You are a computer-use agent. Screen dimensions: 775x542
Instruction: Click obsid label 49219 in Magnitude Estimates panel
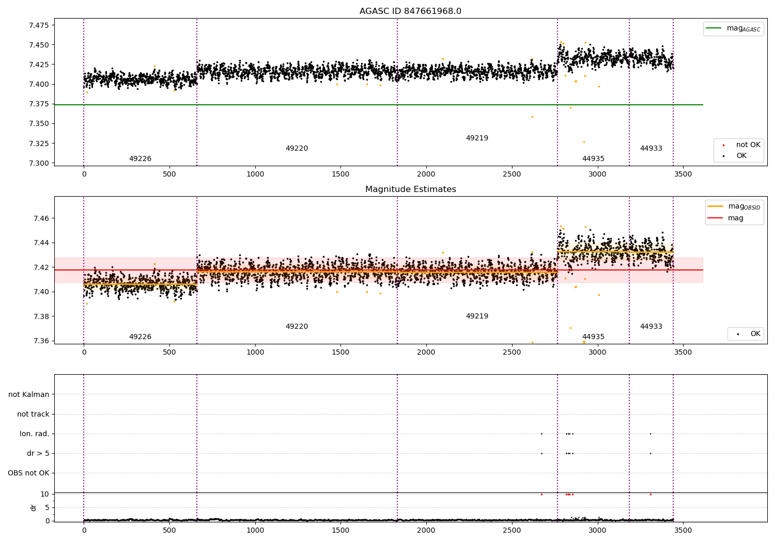tap(477, 316)
